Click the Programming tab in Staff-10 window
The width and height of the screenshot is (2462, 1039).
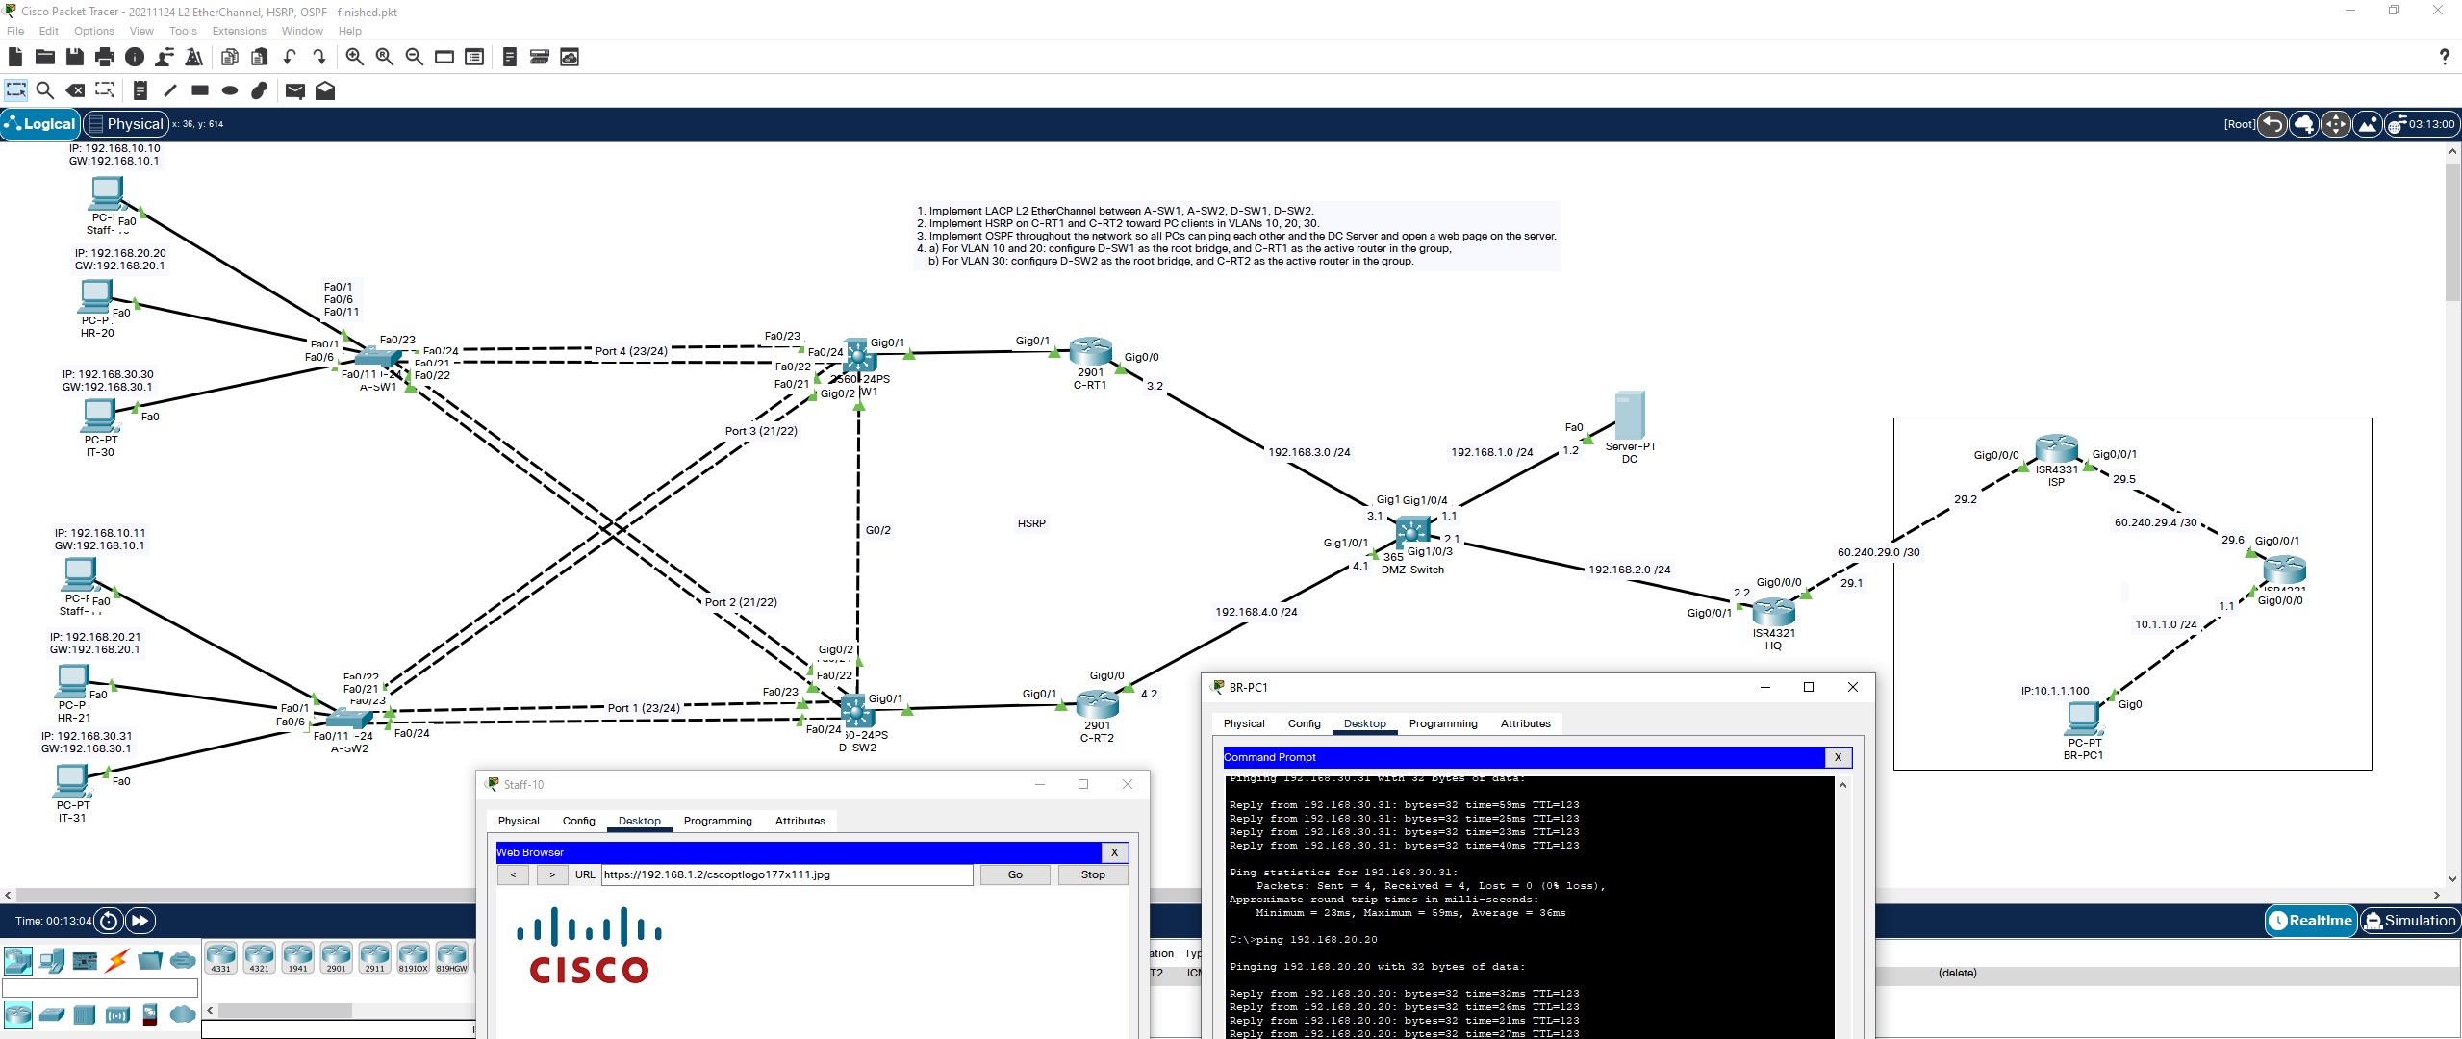pos(718,820)
